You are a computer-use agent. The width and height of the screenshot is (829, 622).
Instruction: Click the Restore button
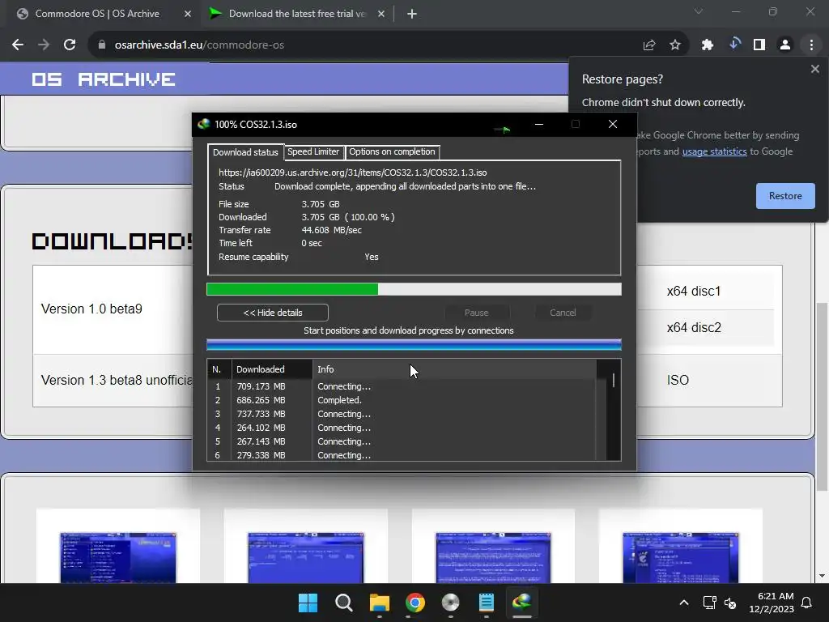click(785, 196)
